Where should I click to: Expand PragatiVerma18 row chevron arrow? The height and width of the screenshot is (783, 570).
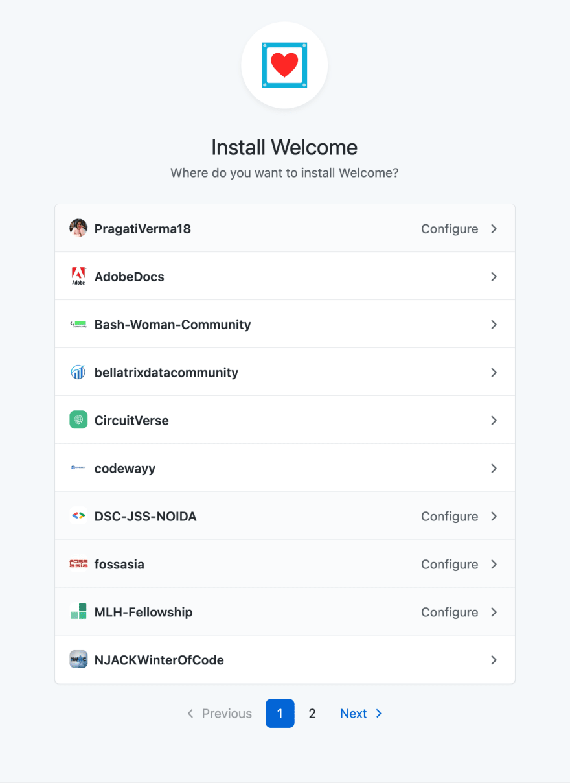coord(494,229)
